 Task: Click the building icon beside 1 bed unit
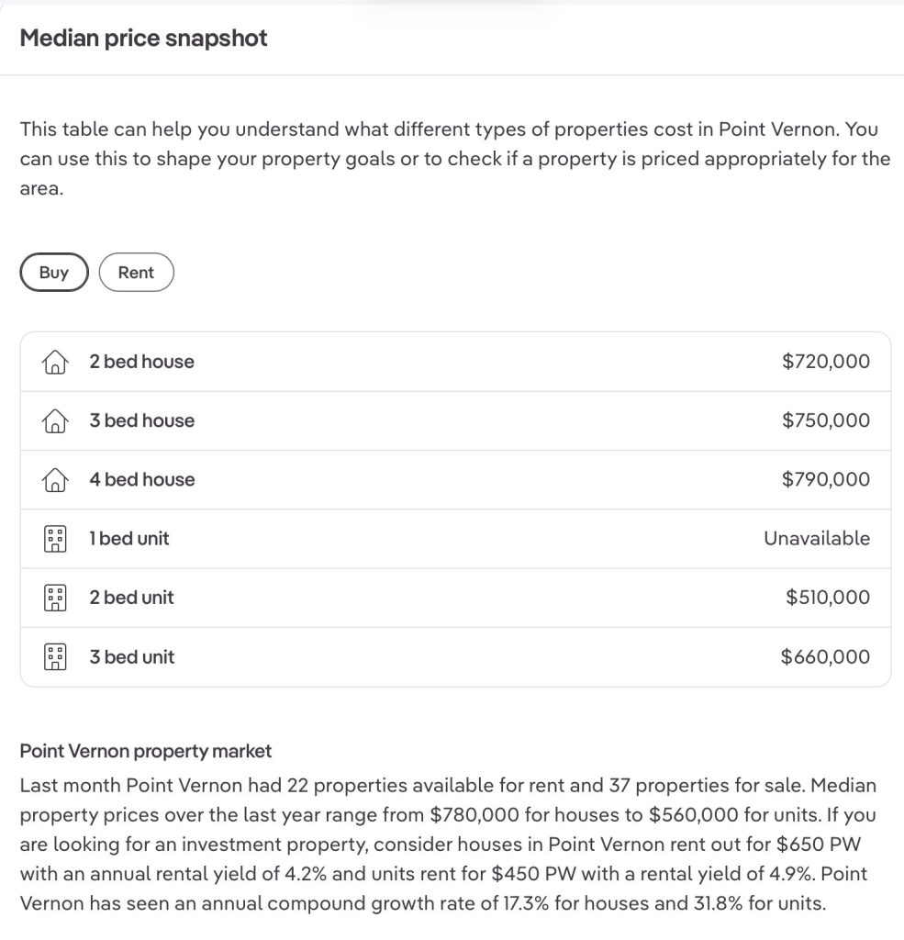point(55,539)
